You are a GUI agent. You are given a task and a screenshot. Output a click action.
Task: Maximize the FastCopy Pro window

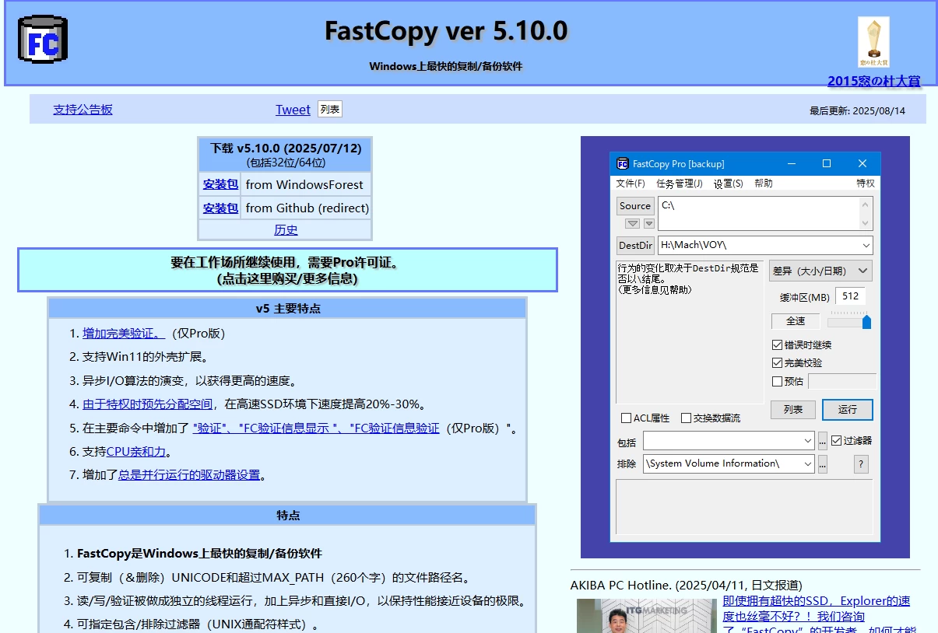pos(827,163)
